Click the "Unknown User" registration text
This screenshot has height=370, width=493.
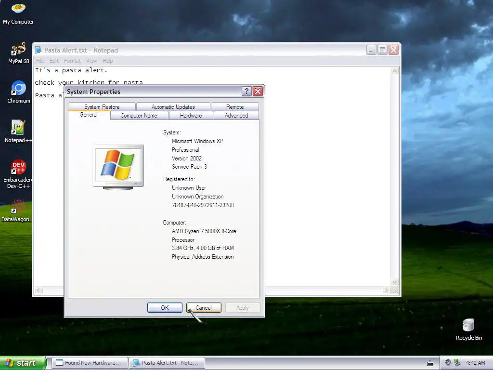(x=189, y=188)
